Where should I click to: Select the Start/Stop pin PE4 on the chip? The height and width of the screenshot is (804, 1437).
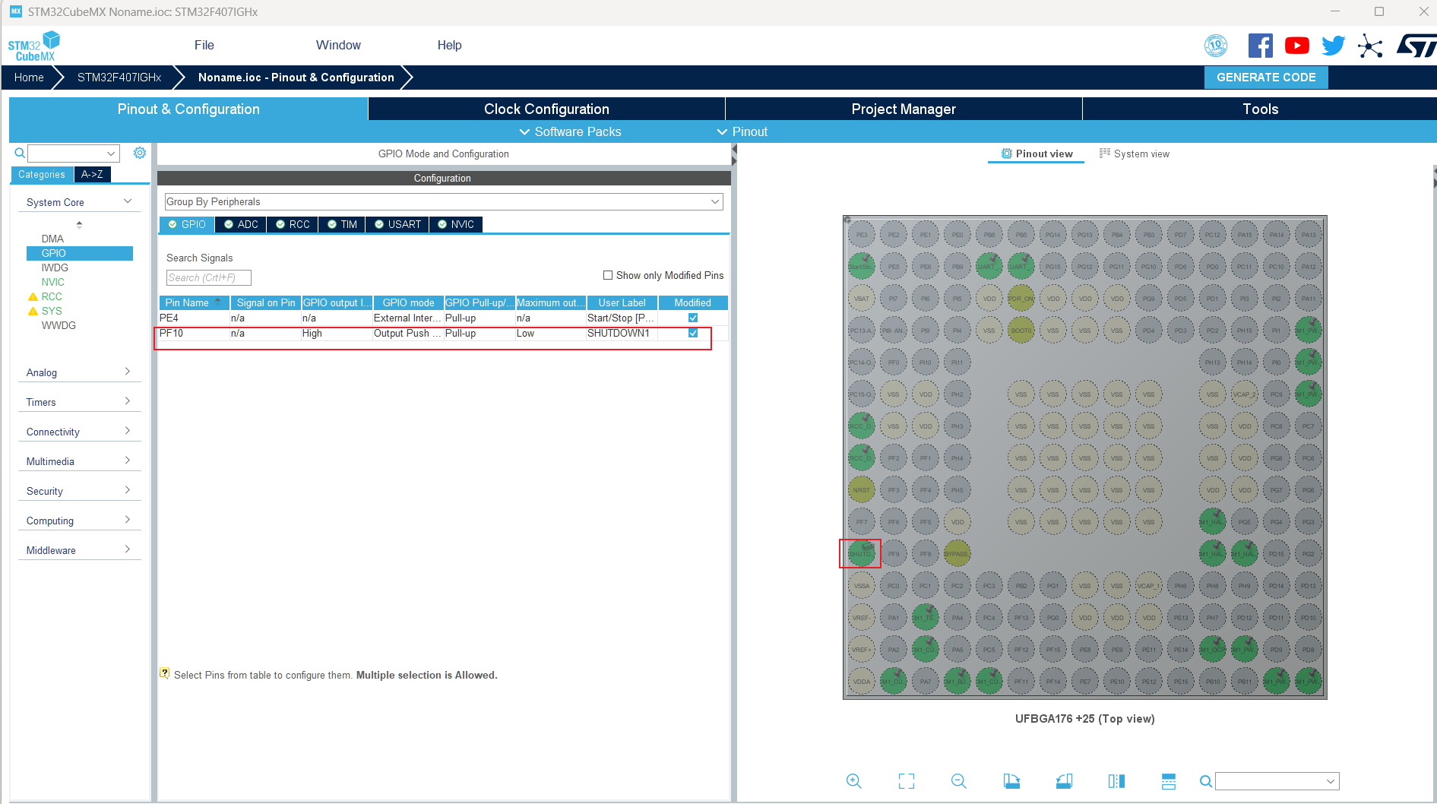[x=862, y=267]
